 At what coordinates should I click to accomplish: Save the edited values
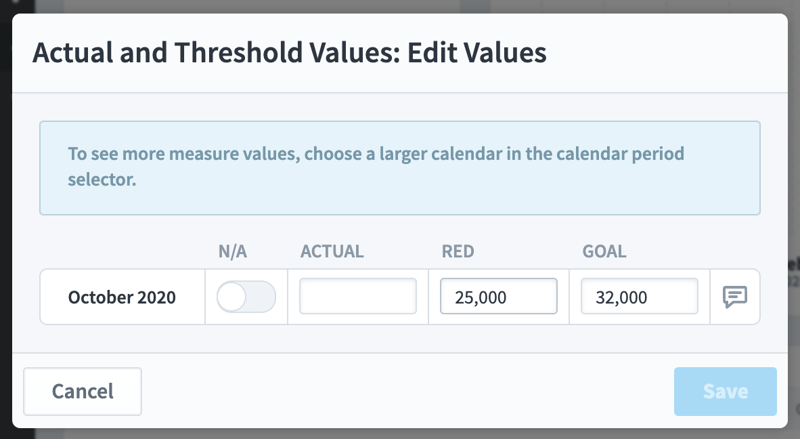tap(725, 392)
